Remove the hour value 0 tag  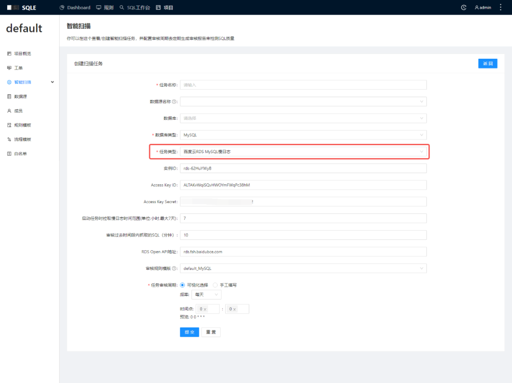point(205,309)
